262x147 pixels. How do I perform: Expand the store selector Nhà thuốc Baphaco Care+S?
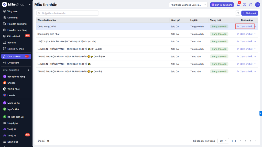188,5
